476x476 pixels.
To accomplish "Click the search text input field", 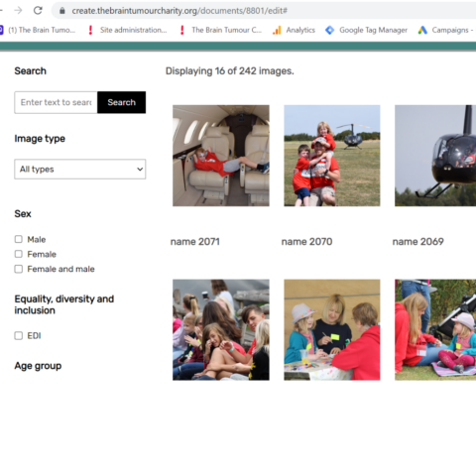I will [x=56, y=102].
